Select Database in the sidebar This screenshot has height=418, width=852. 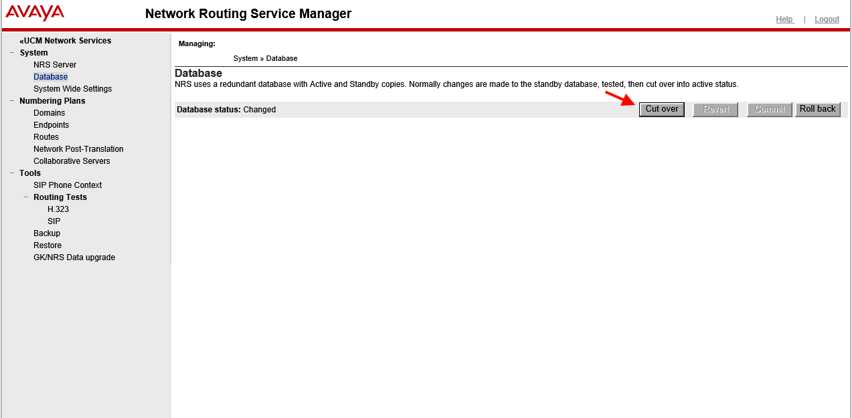pyautogui.click(x=51, y=77)
